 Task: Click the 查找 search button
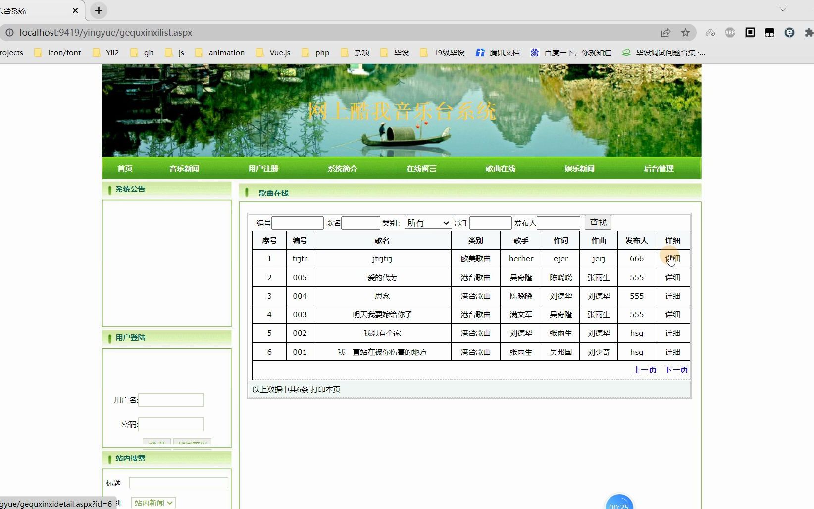tap(598, 223)
